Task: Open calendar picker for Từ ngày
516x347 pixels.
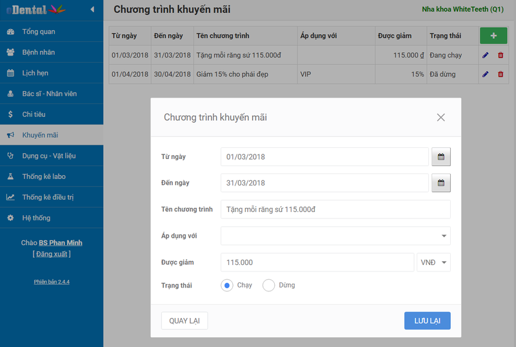Action: pos(441,157)
